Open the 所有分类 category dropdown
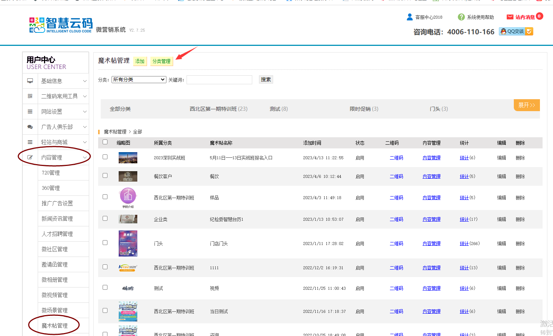The height and width of the screenshot is (336, 553). tap(139, 80)
